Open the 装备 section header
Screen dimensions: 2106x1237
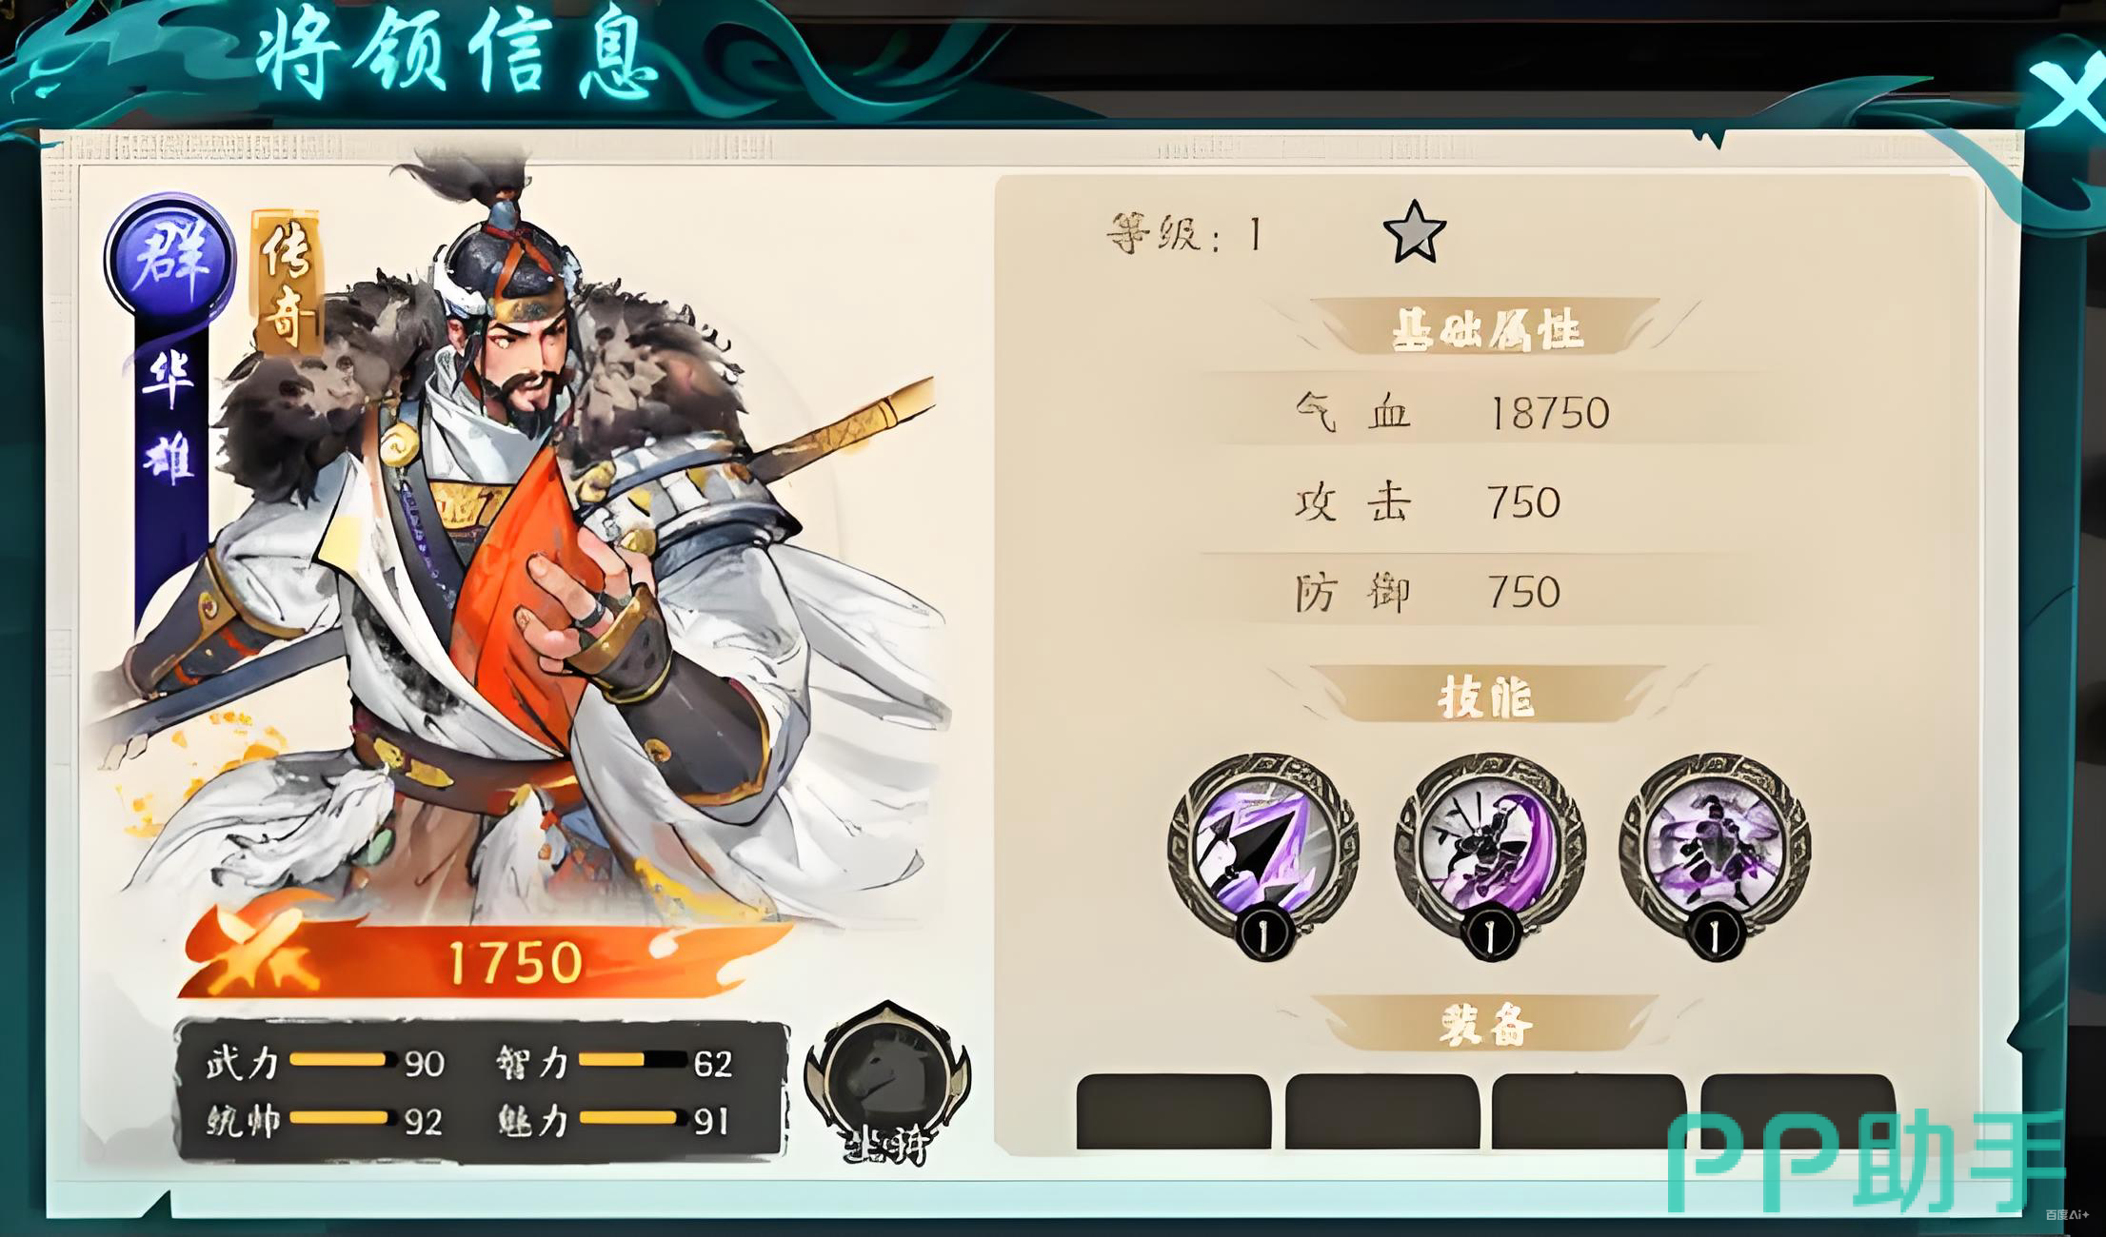pos(1487,1025)
